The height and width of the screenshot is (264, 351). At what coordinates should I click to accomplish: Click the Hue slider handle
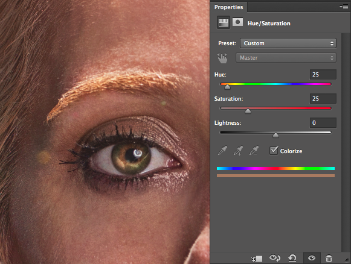[227, 87]
